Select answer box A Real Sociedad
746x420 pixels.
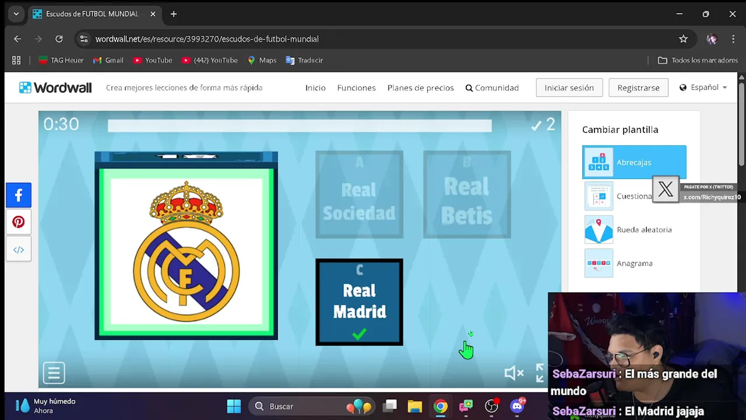(x=359, y=194)
